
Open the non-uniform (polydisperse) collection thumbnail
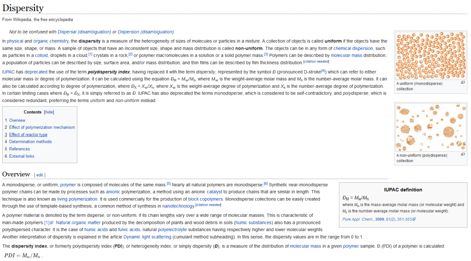tap(431, 128)
